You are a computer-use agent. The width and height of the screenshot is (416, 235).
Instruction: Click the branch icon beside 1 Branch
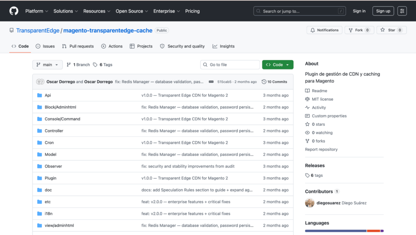[68, 65]
